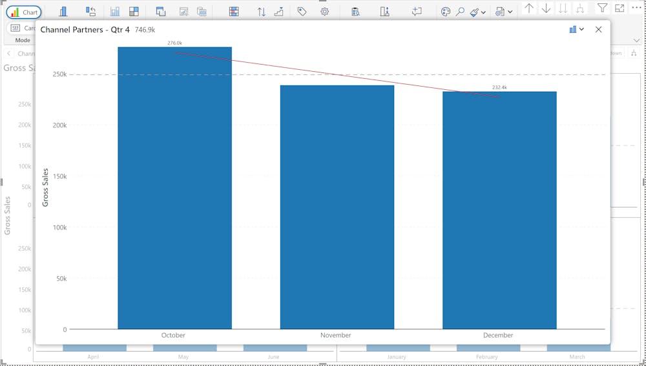Click the background April axis label
Viewport: 646px width, 366px height.
[93, 357]
